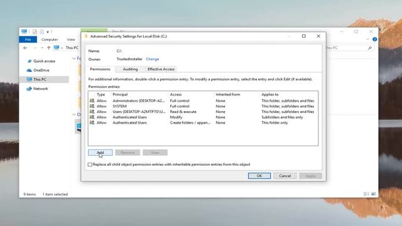Click the This PC icon in the address bar
The height and width of the screenshot is (226, 402).
[57, 48]
